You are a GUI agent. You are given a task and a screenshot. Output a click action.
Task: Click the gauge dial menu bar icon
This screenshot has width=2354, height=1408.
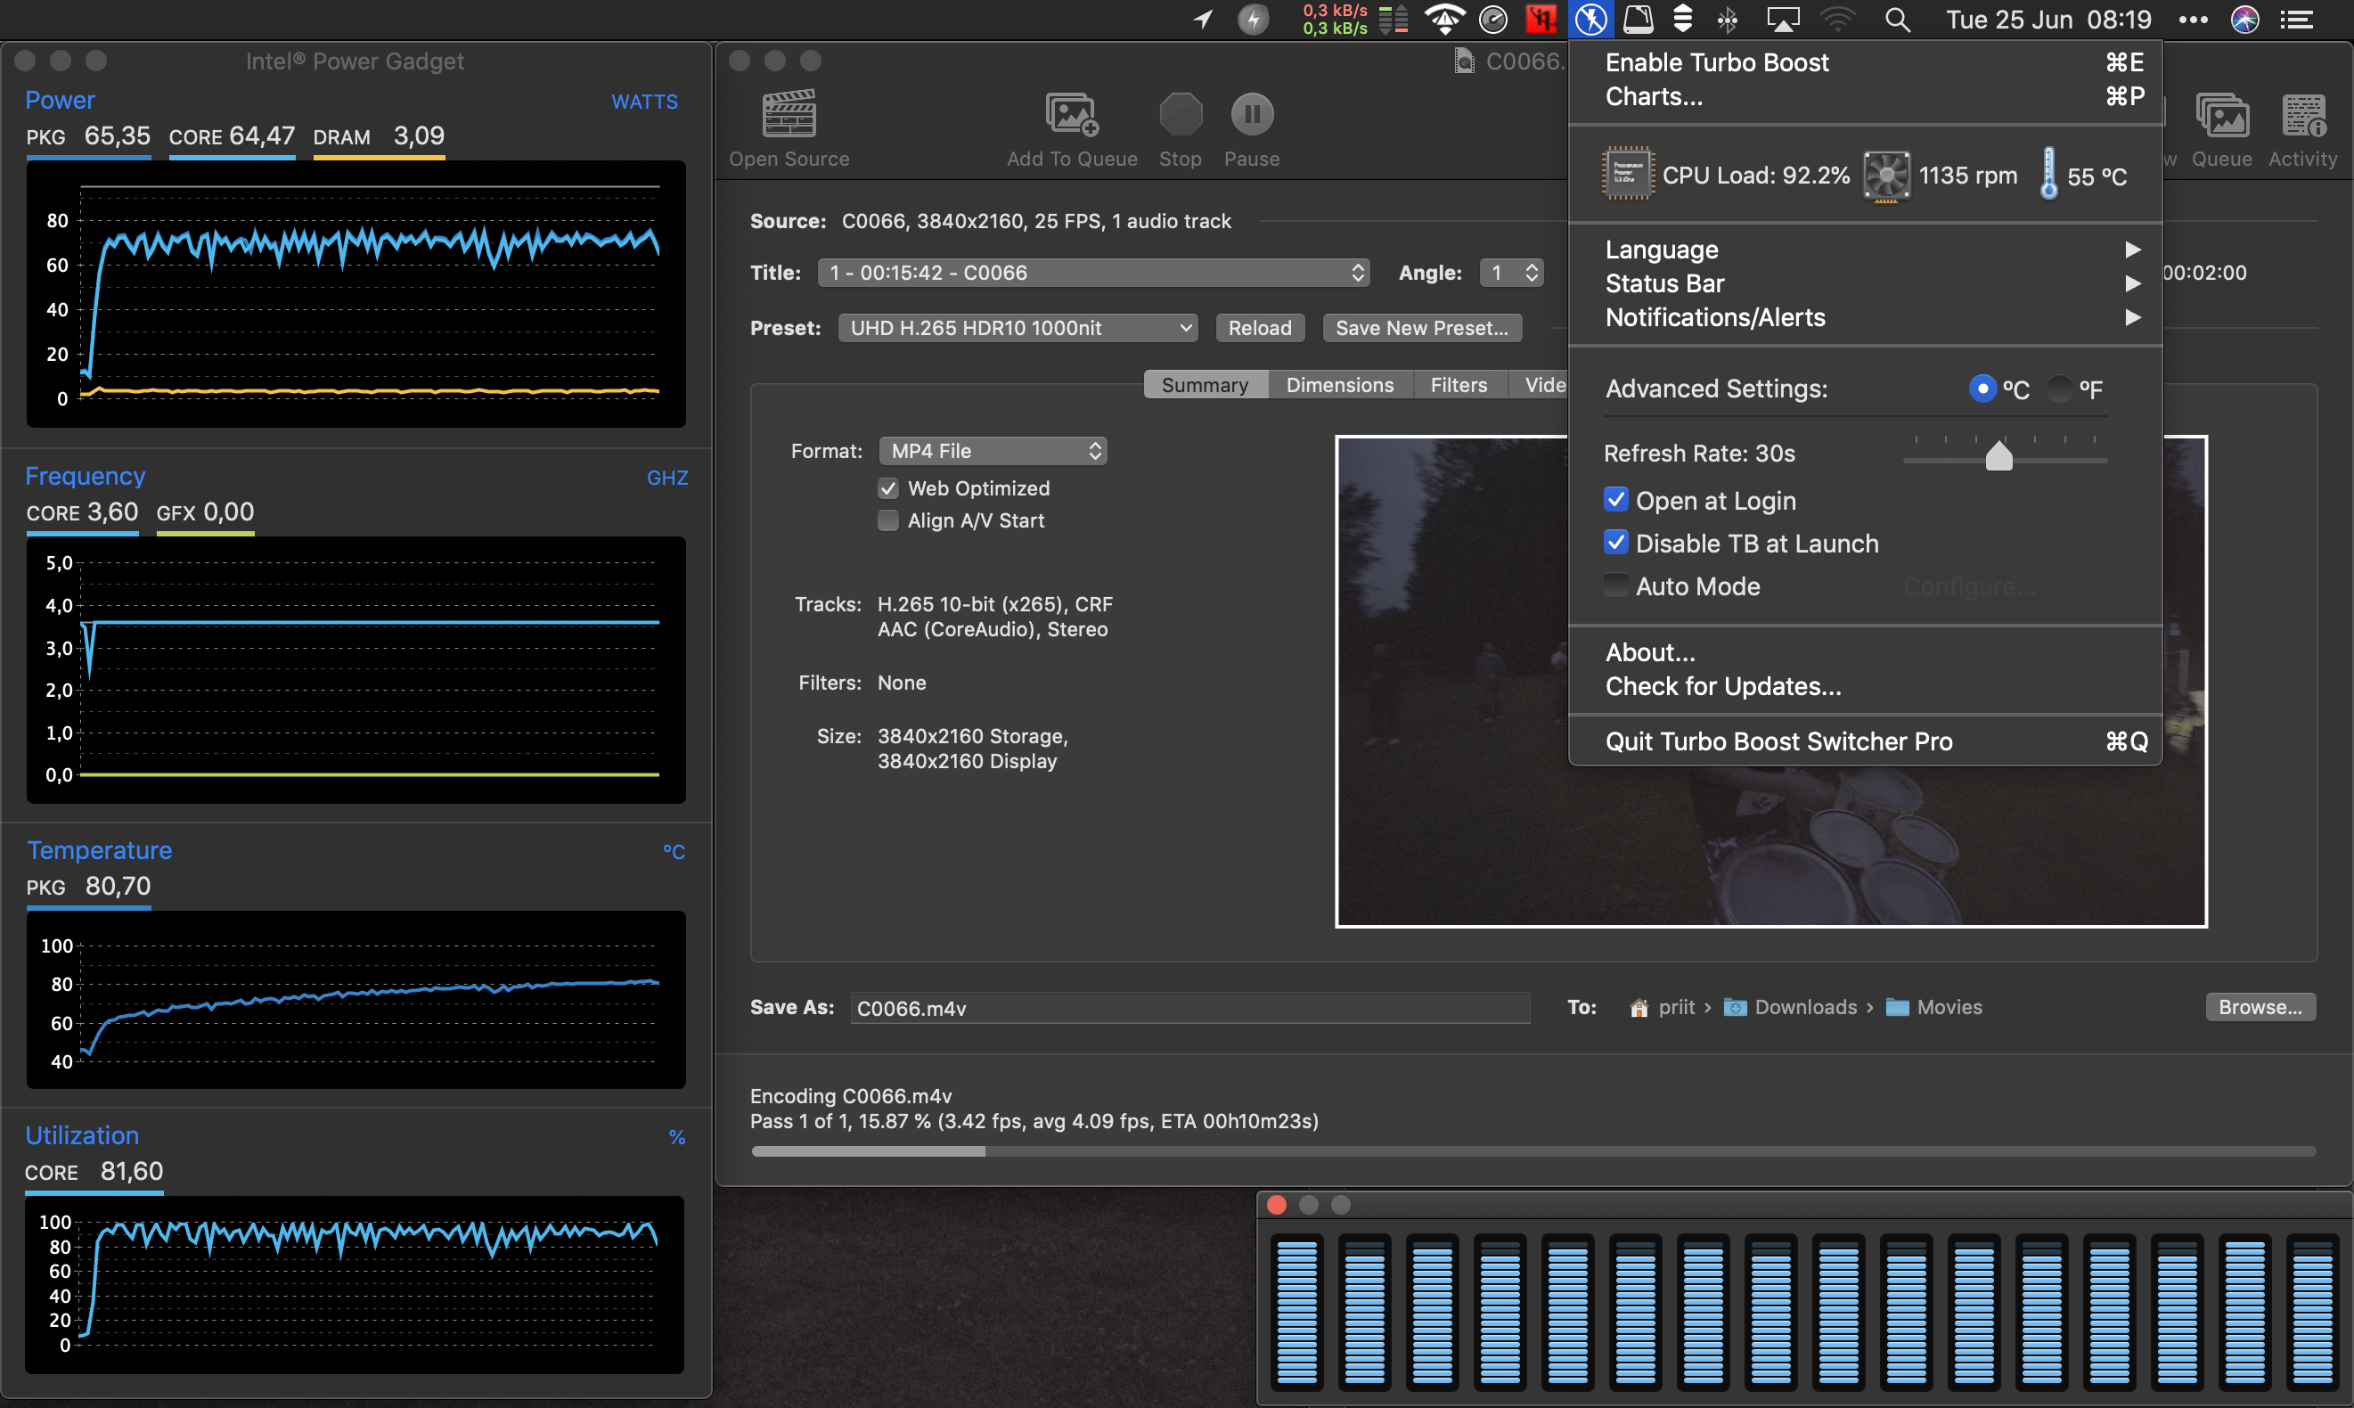pyautogui.click(x=1492, y=19)
